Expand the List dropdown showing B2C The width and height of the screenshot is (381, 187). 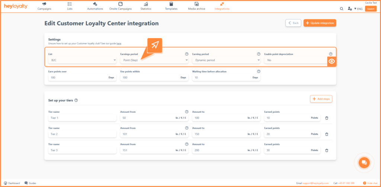82,60
